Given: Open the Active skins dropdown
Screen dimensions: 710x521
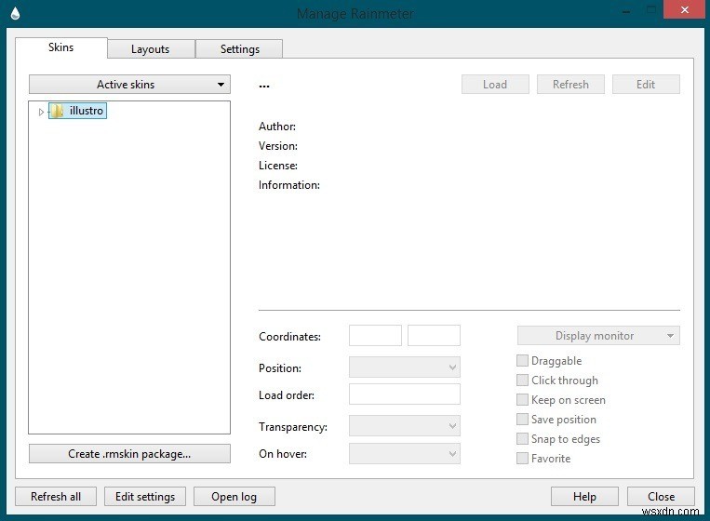Looking at the screenshot, I should coord(129,85).
